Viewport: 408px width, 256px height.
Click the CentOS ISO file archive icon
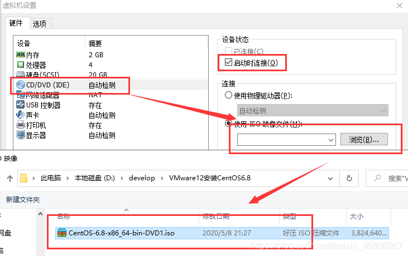(x=61, y=233)
